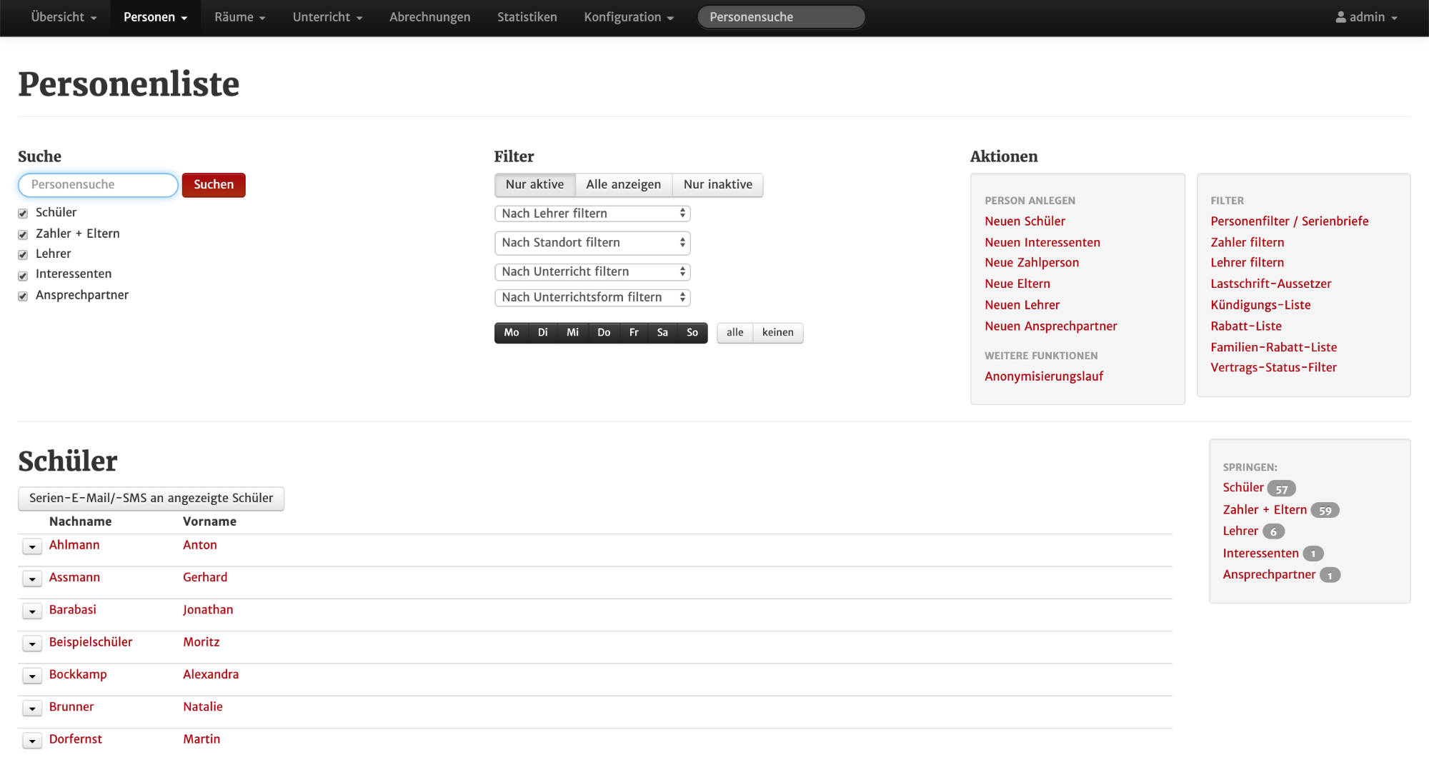Screen dimensions: 1429x760
Task: Click Neuen Schüler link
Action: (1025, 221)
